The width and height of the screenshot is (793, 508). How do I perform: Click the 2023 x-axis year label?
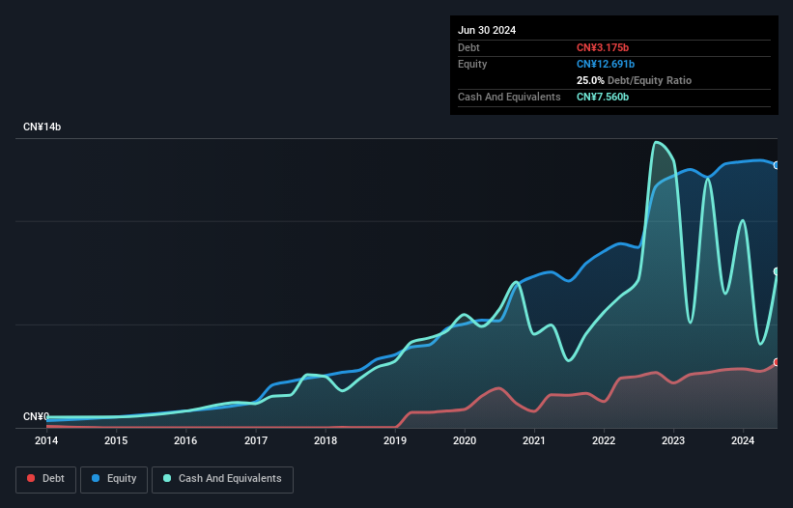pyautogui.click(x=673, y=440)
